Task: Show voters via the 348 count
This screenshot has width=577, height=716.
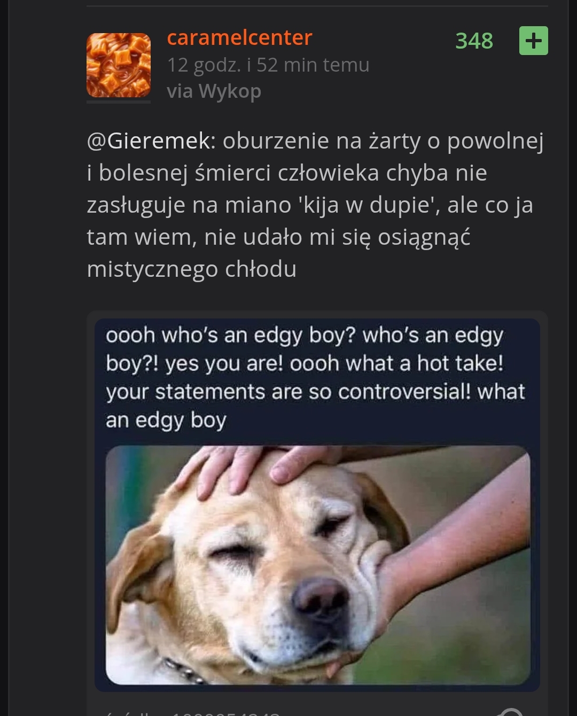Action: pos(474,41)
